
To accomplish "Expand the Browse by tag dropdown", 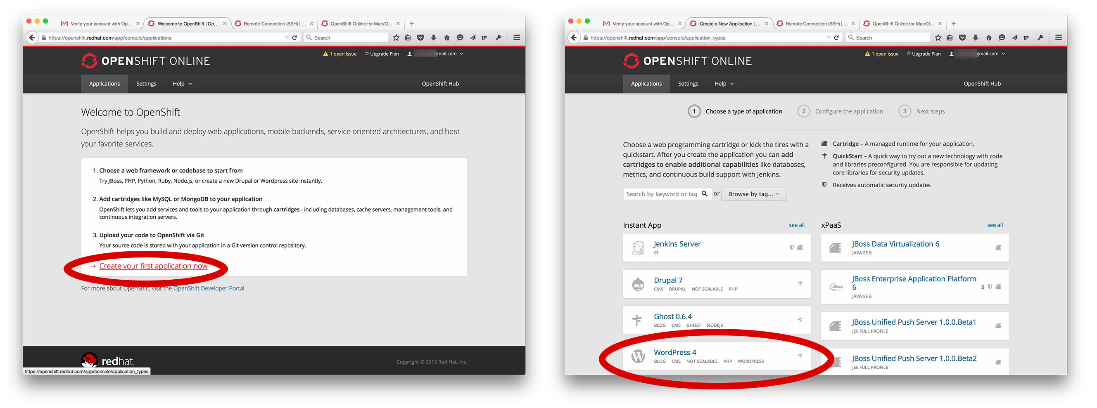I will [x=754, y=194].
